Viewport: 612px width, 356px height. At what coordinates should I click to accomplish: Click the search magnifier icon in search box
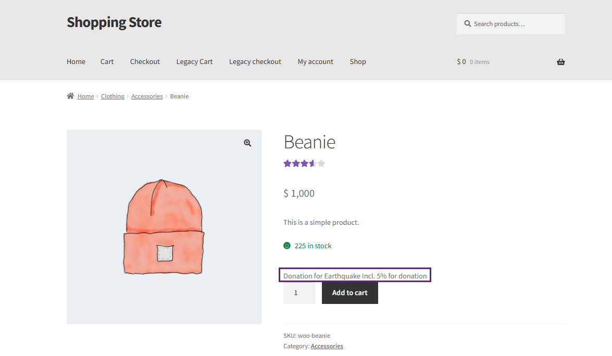click(x=468, y=24)
